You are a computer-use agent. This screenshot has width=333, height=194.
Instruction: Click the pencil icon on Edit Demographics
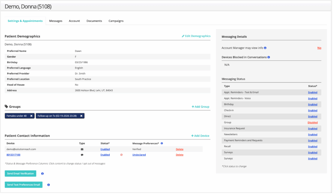[x=183, y=36]
